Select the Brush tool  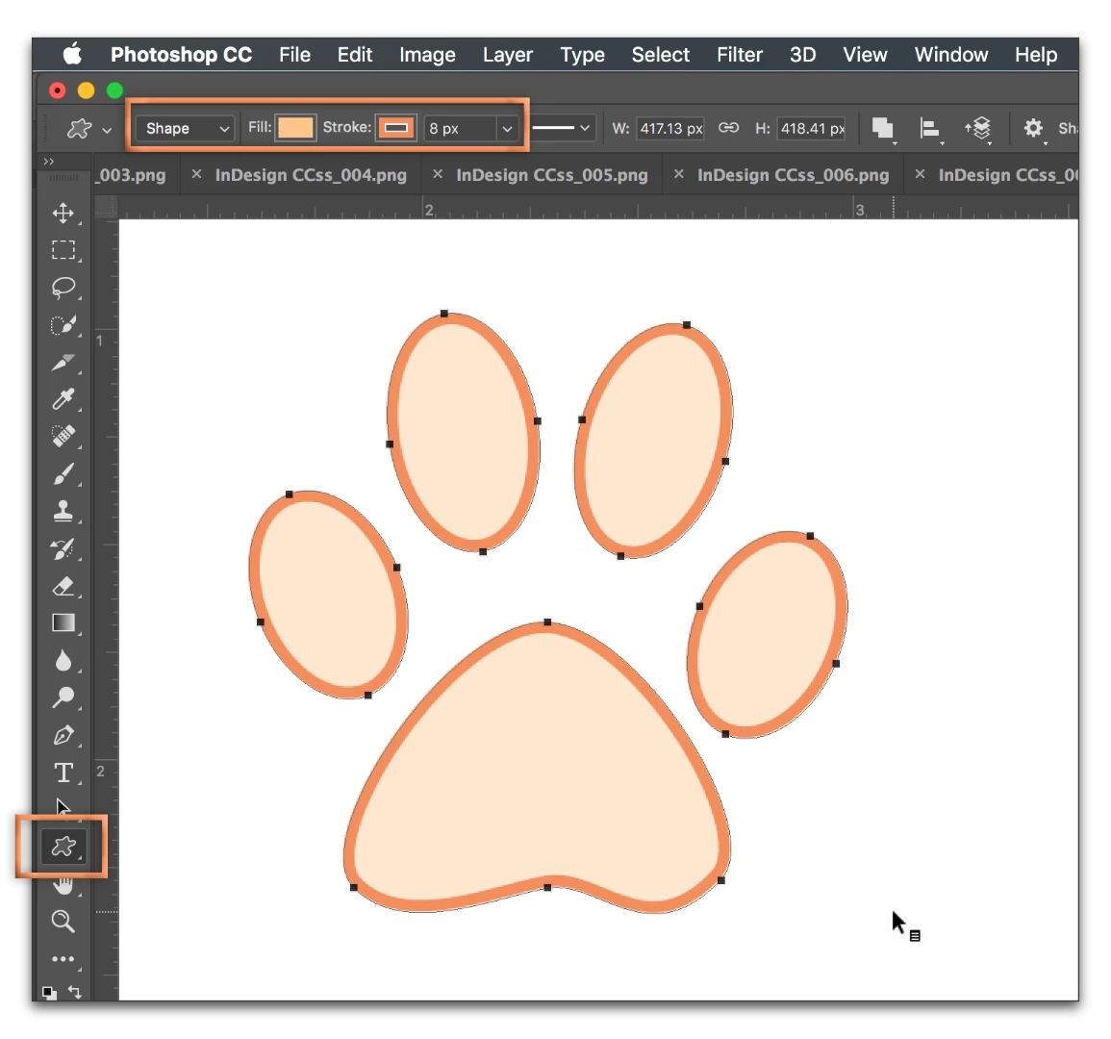(x=63, y=473)
